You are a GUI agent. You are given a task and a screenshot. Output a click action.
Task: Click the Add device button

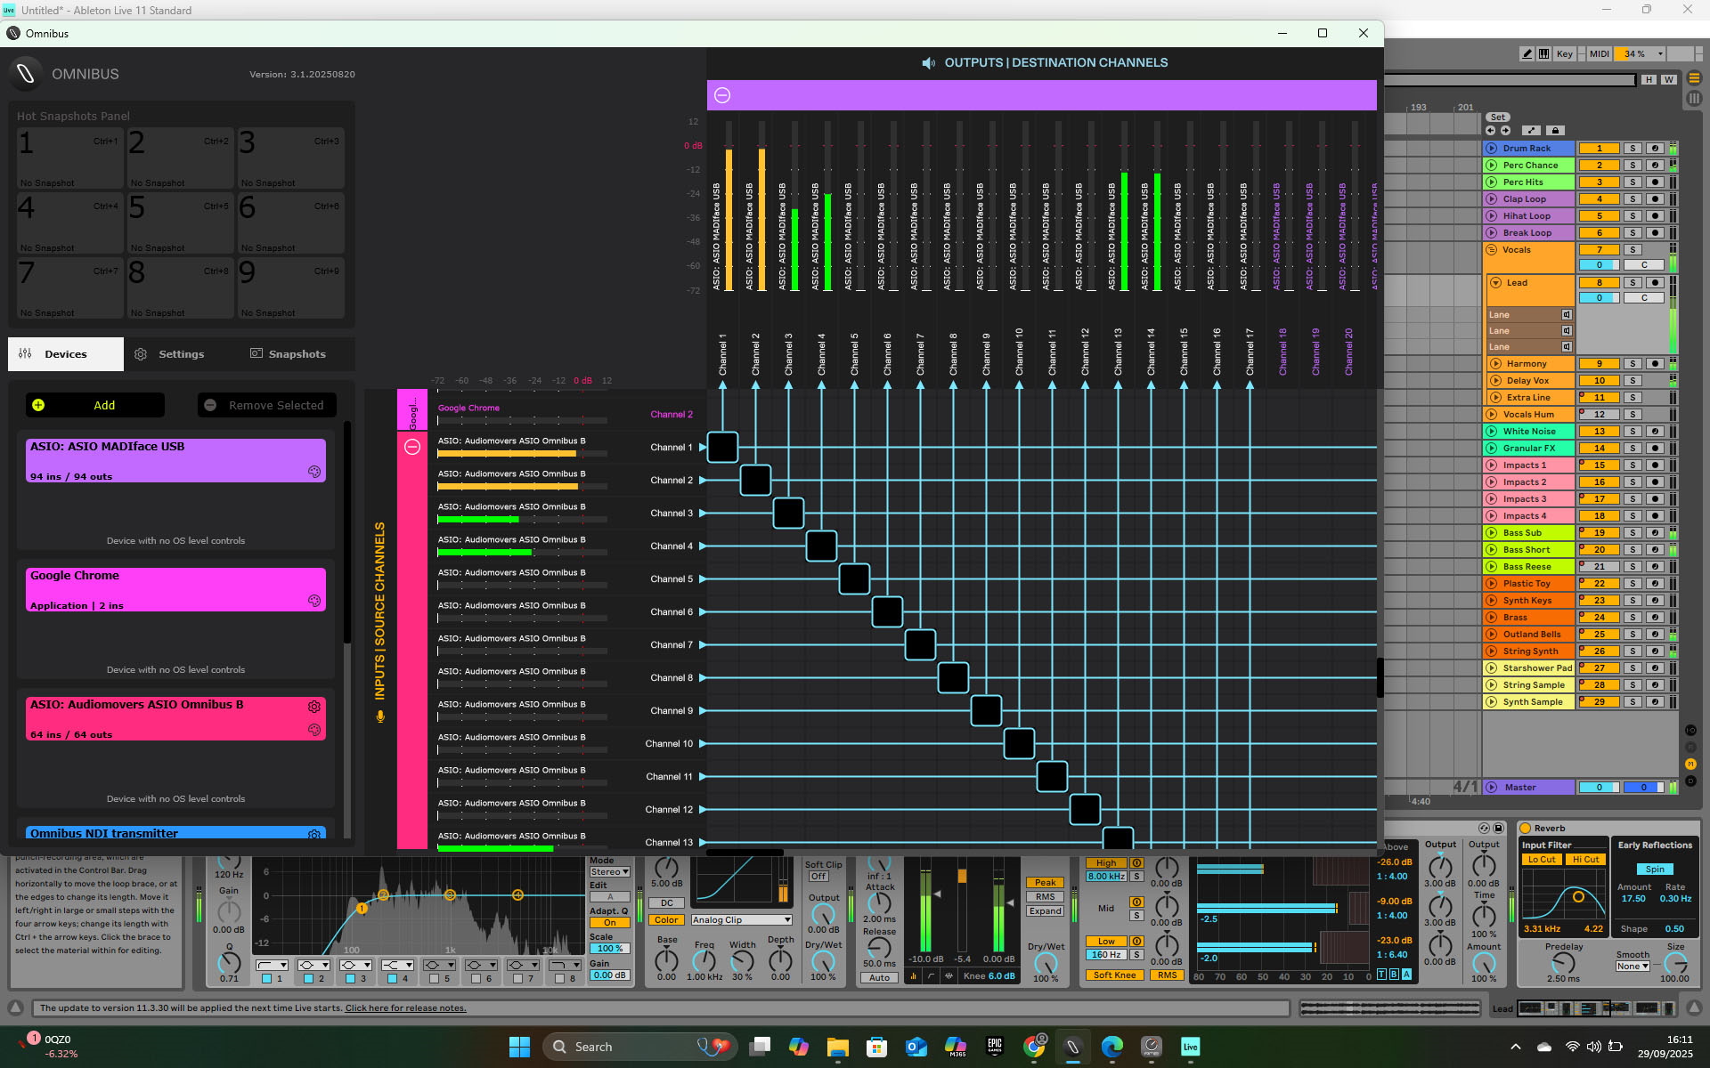click(x=95, y=406)
